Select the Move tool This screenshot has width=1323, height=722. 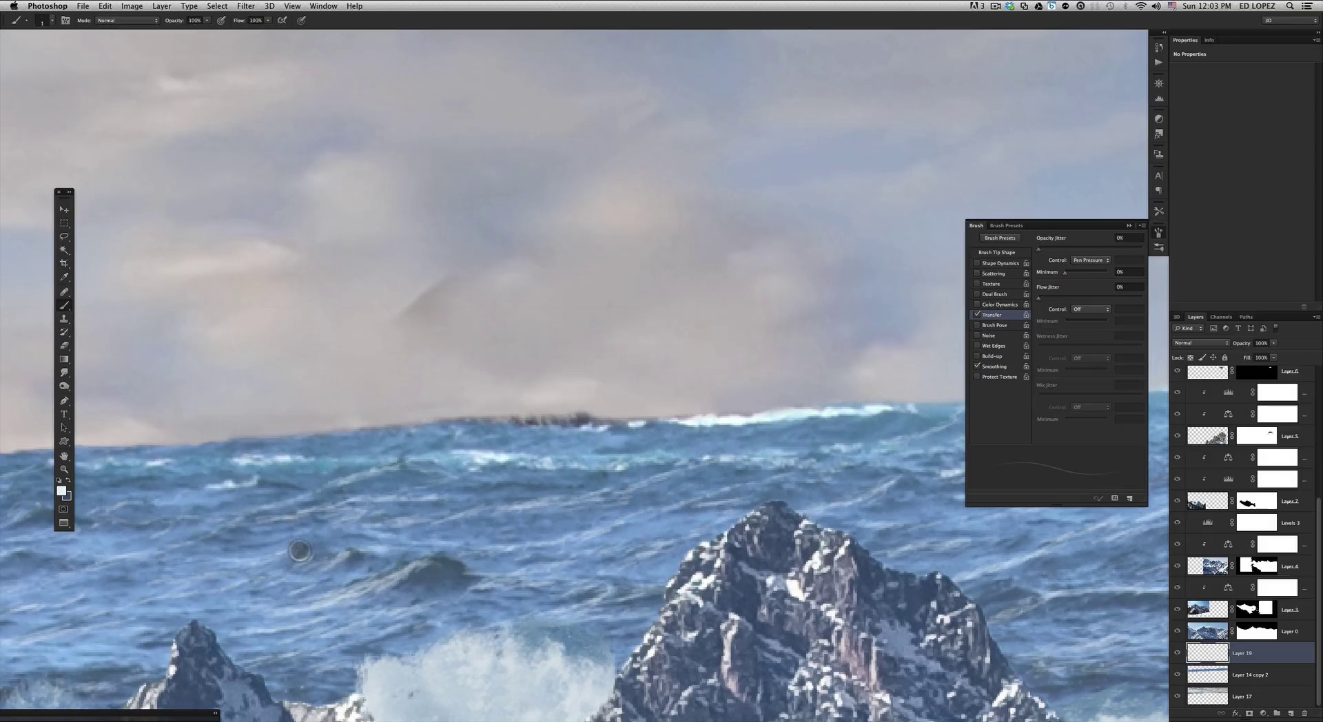click(64, 209)
